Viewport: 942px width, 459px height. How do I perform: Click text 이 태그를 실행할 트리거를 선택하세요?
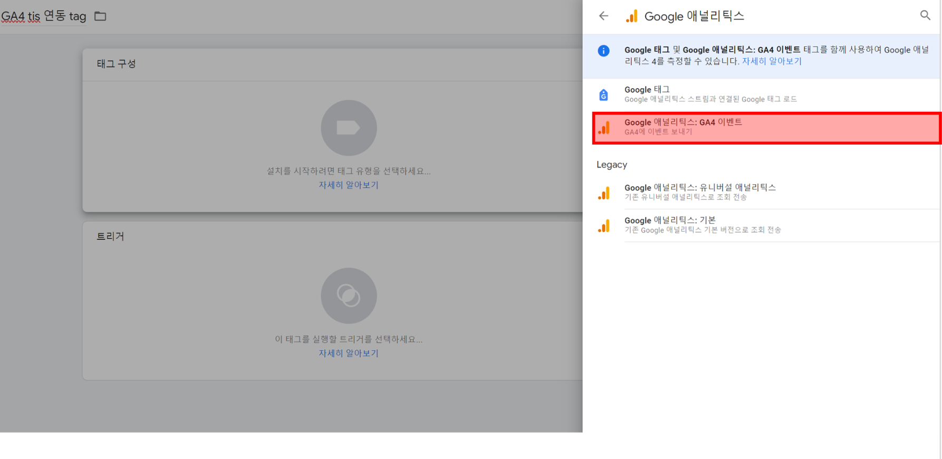349,339
